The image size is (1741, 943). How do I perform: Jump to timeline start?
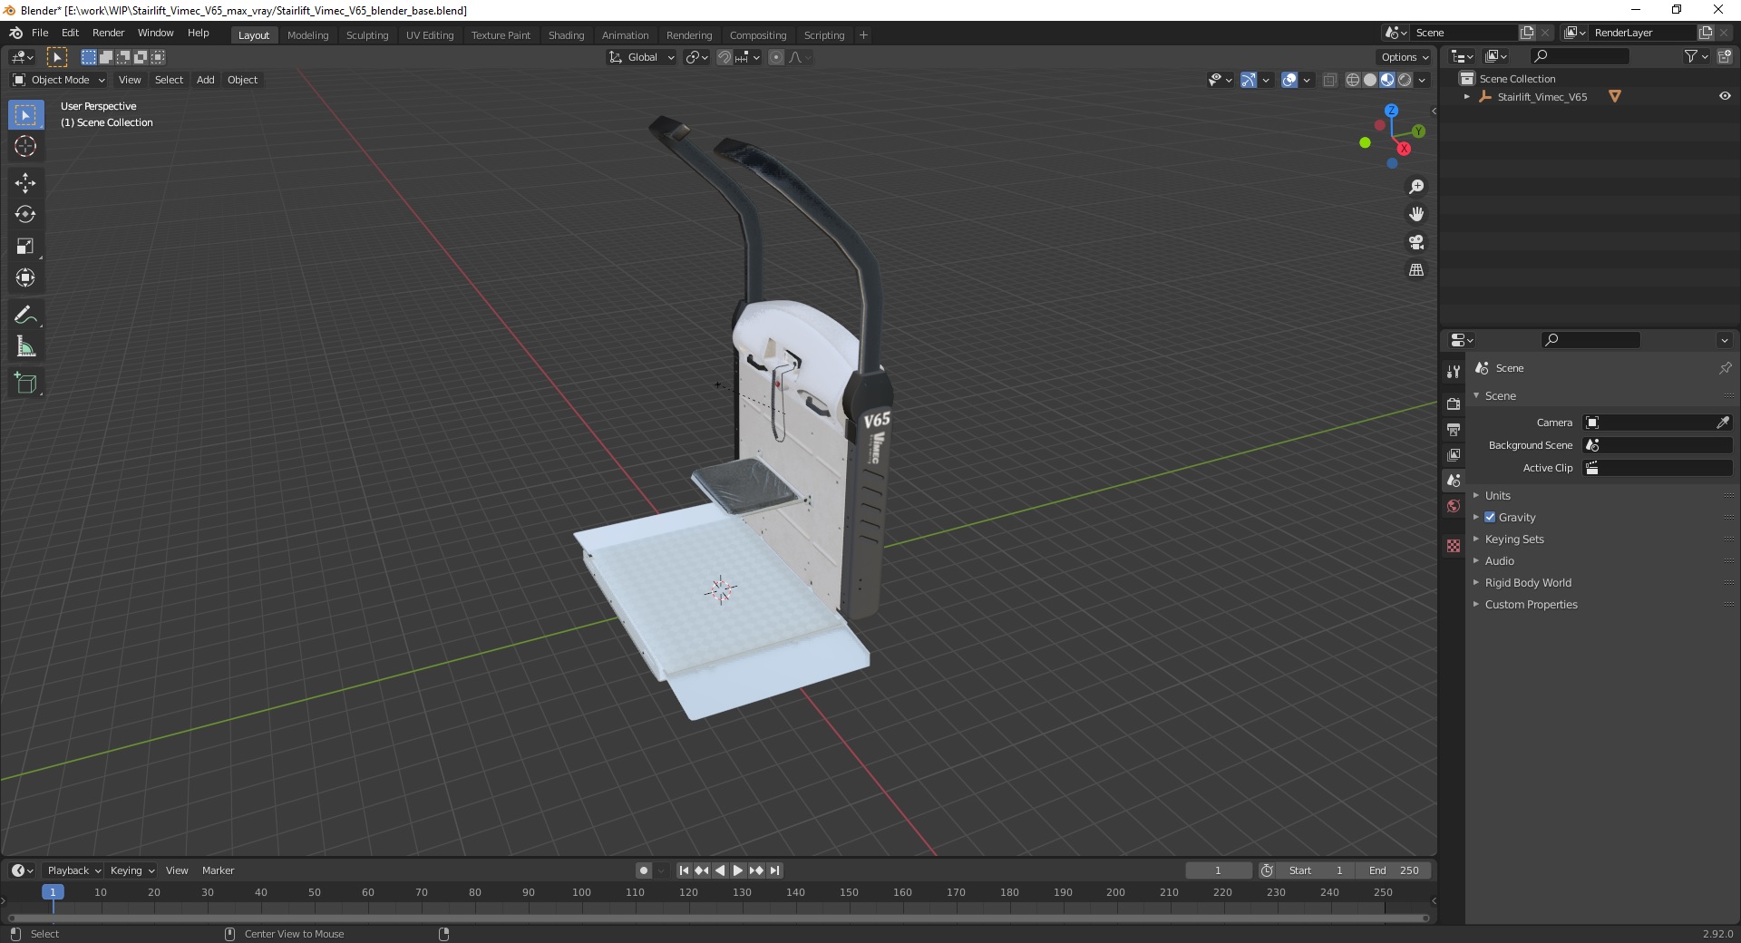684,870
